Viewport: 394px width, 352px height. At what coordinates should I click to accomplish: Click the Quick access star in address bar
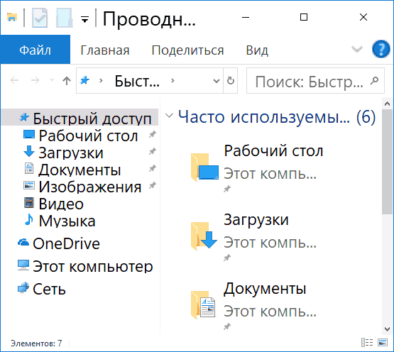click(x=84, y=80)
